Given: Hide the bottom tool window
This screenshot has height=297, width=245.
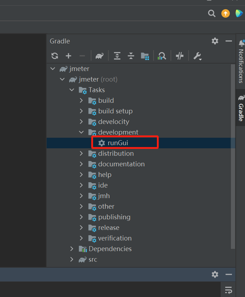Looking at the screenshot, I should click(x=229, y=274).
